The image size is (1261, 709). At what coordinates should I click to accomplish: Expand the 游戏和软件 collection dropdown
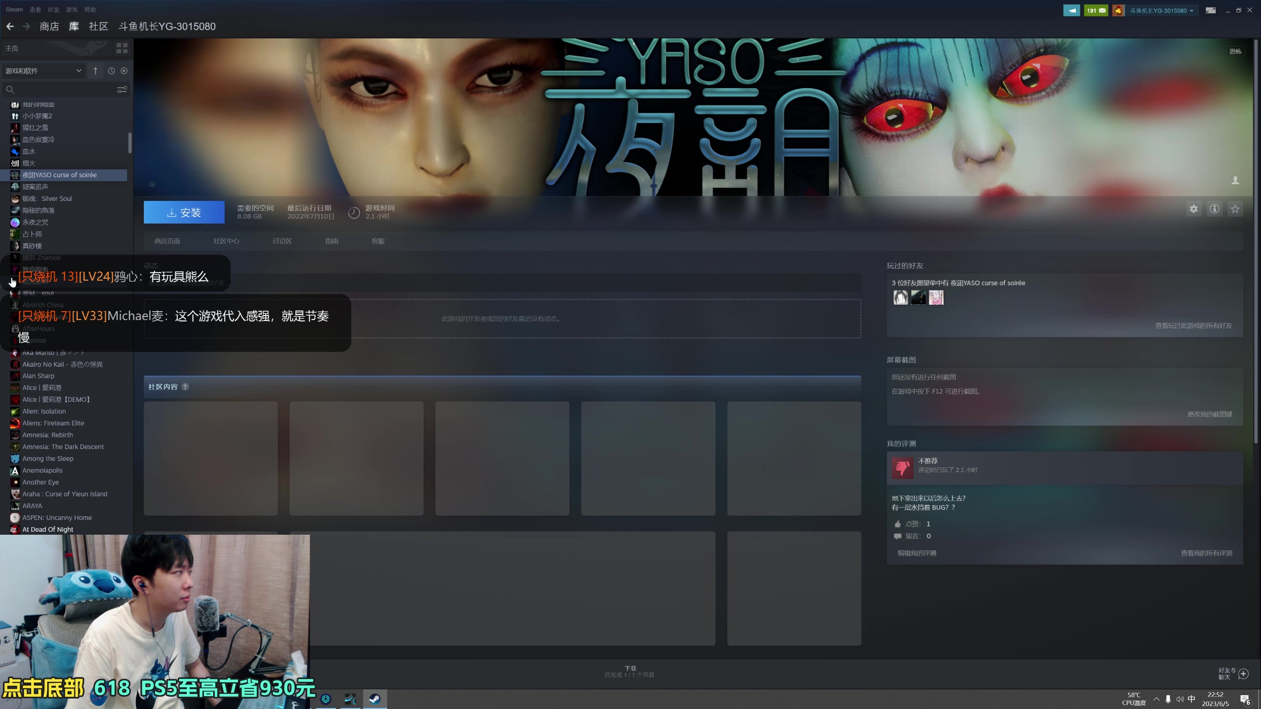(x=43, y=70)
